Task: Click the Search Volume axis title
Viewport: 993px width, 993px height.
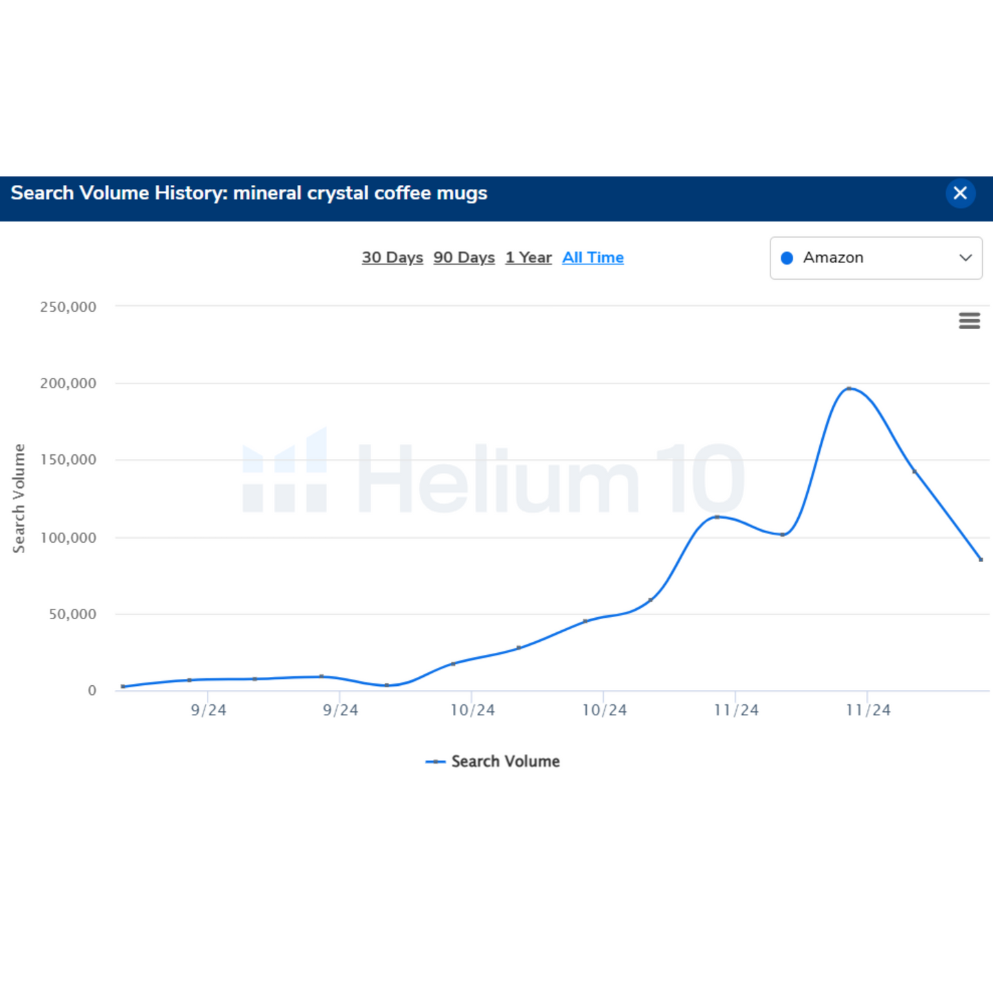Action: (19, 498)
